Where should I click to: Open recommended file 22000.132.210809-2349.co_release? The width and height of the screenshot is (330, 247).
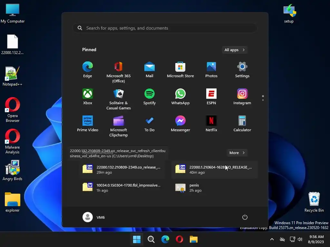(123, 170)
